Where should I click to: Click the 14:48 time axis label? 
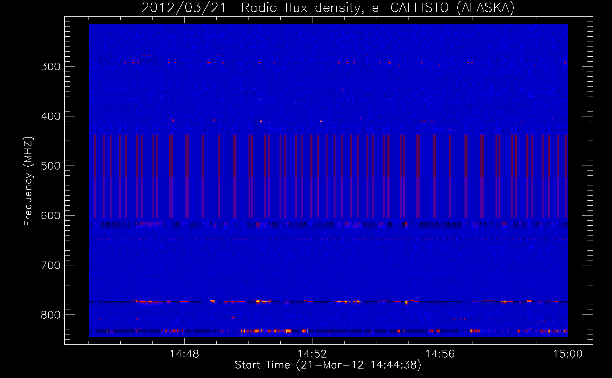click(184, 354)
